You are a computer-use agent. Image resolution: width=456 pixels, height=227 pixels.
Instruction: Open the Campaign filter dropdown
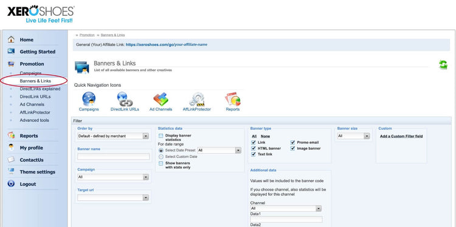(113, 177)
